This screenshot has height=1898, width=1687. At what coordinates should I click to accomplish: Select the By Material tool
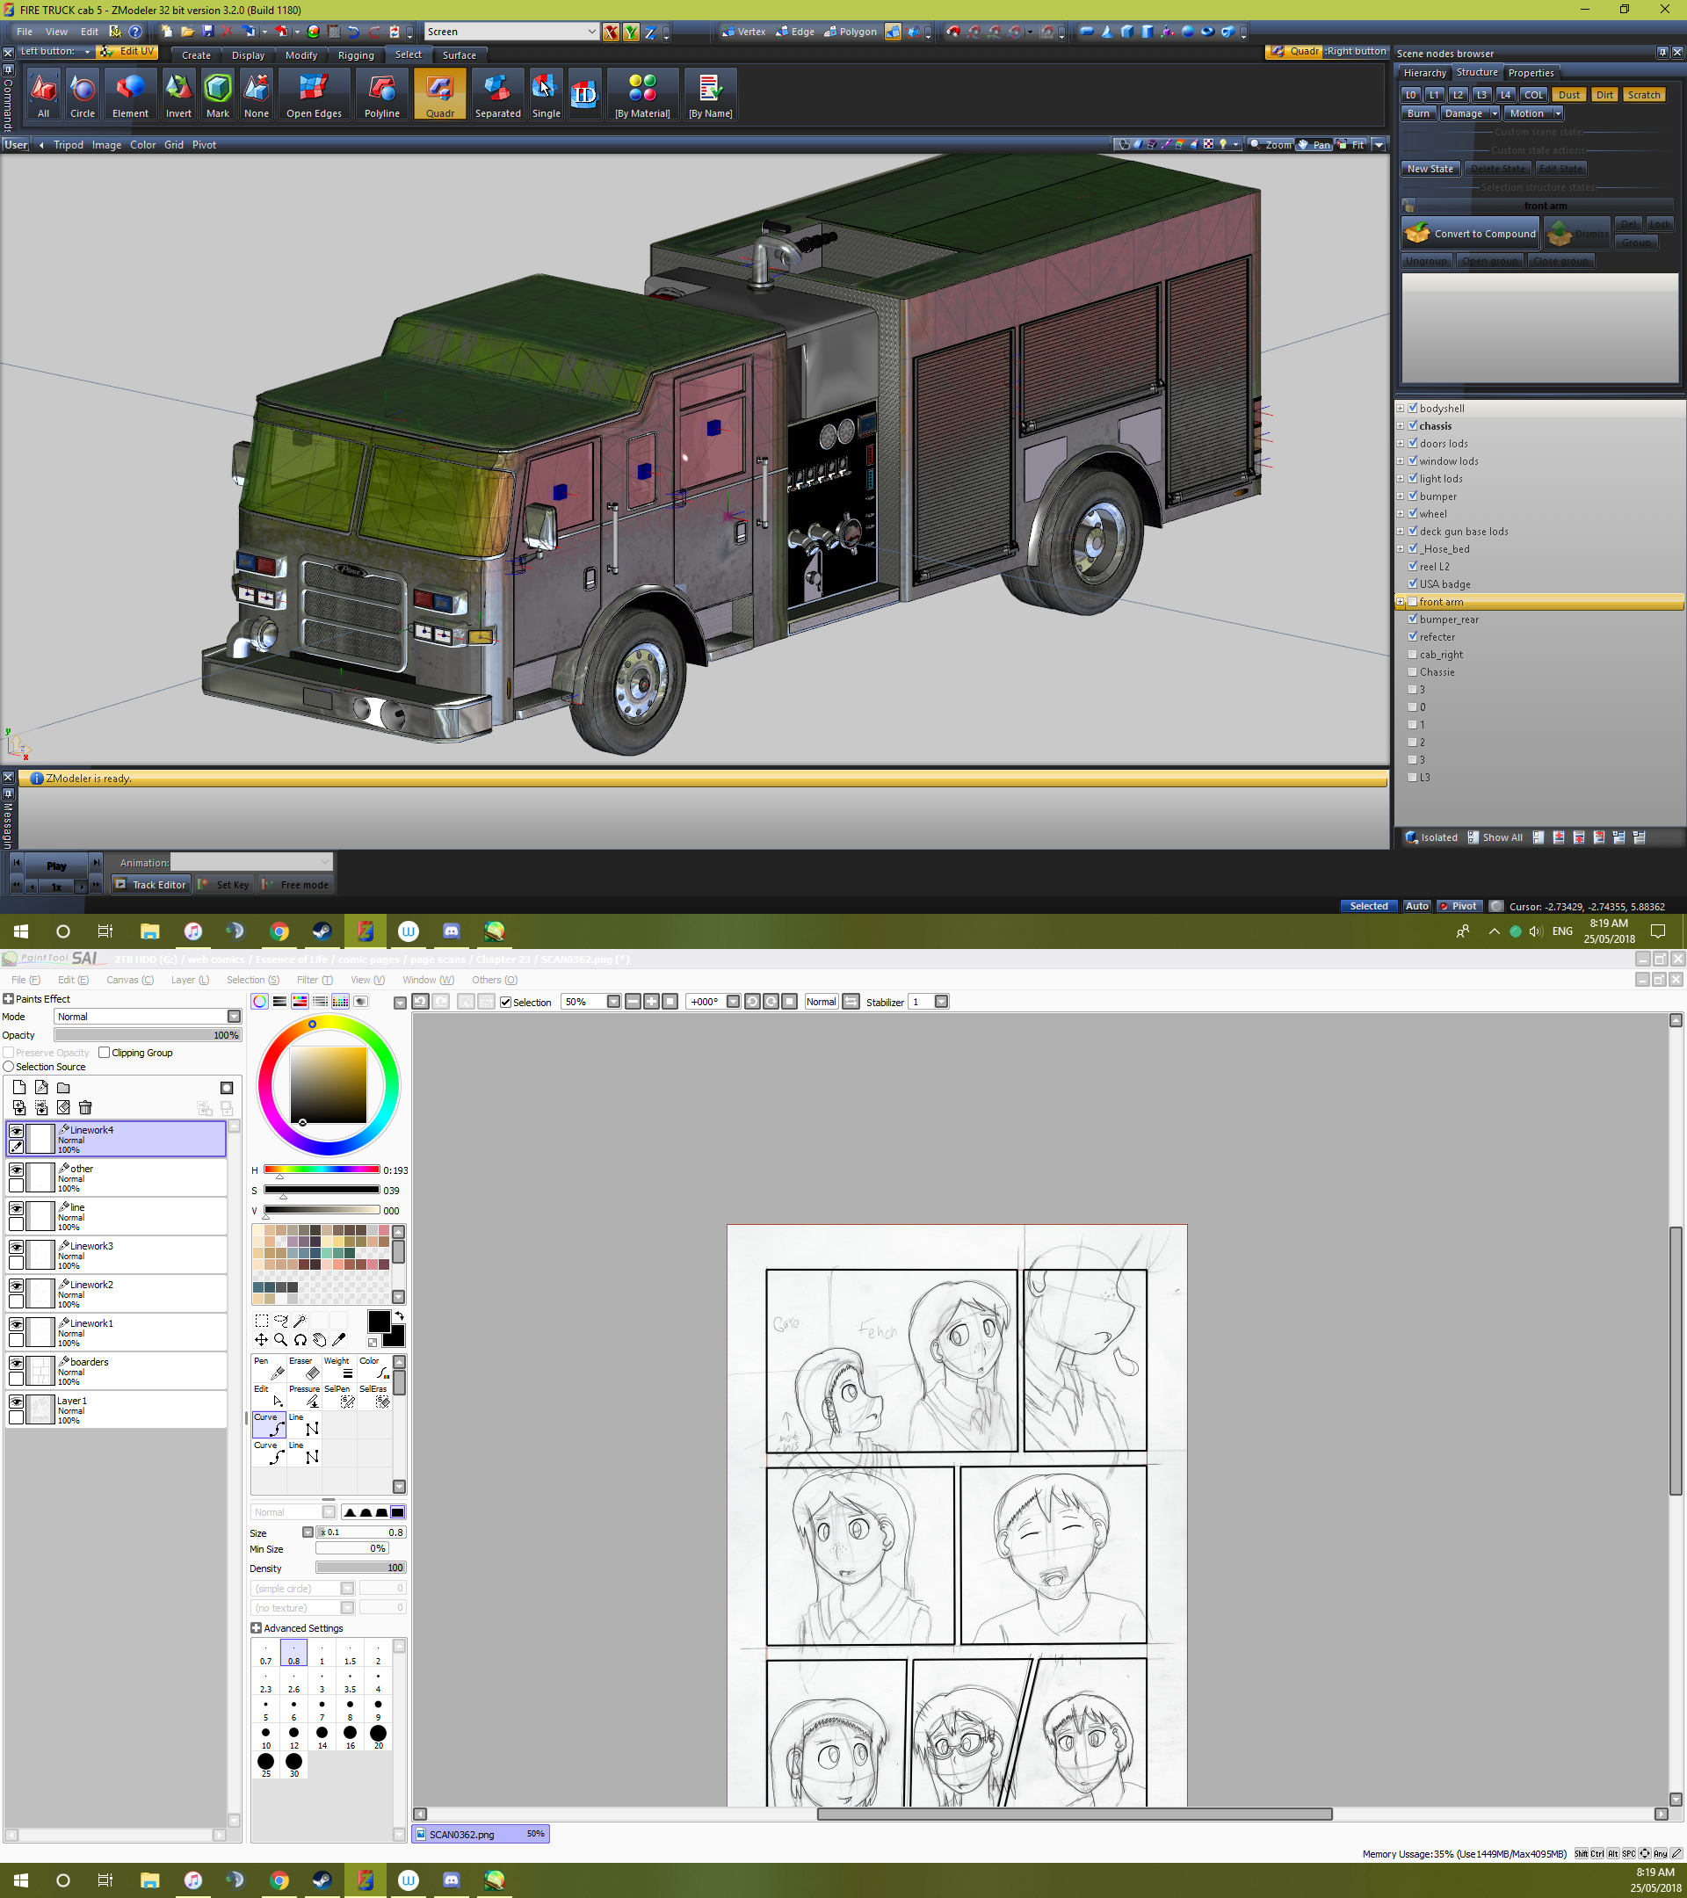tap(641, 94)
